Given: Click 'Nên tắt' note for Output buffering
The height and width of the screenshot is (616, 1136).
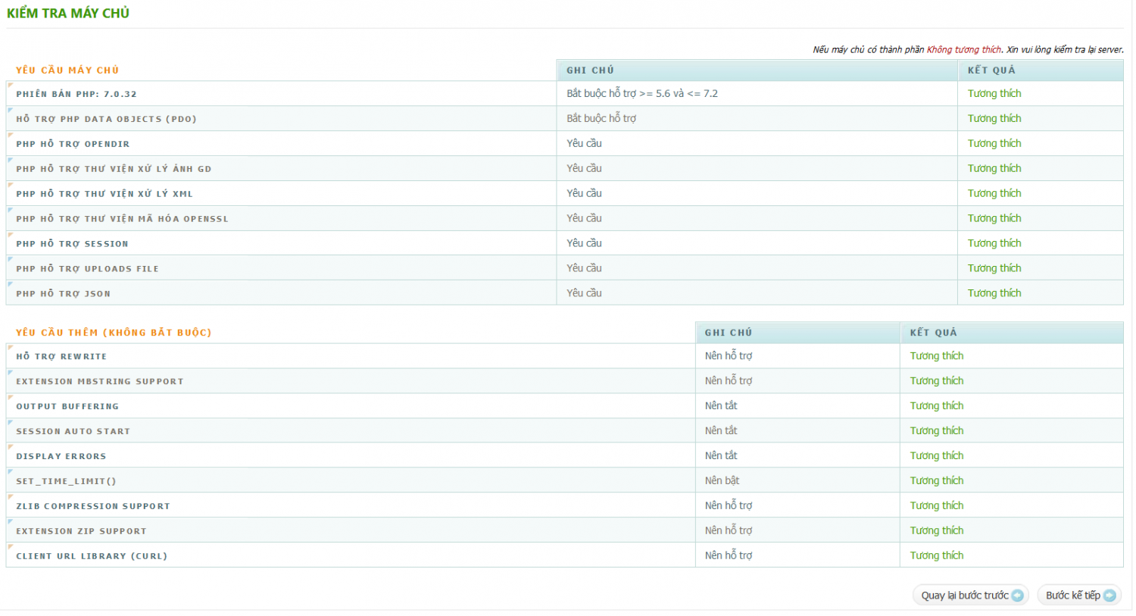Looking at the screenshot, I should click(x=721, y=405).
